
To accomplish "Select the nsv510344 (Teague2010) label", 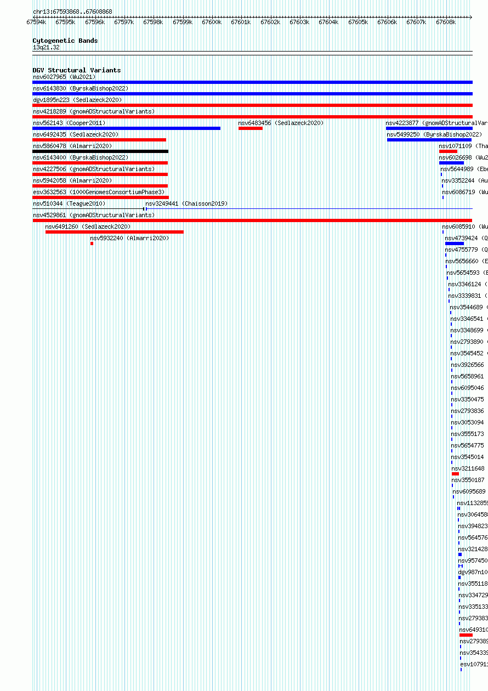I will pos(69,203).
